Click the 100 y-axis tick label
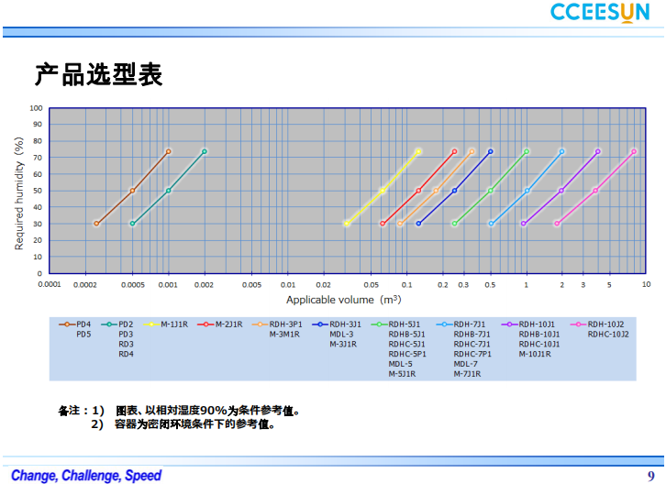Screen dimensions: 666x484 pos(36,108)
